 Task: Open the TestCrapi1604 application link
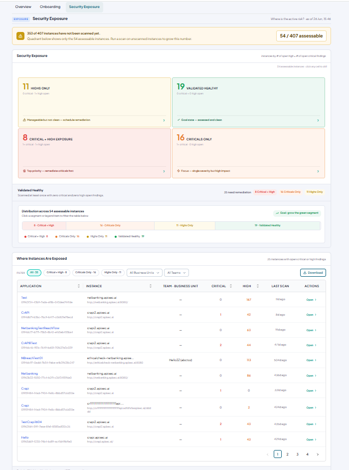31,422
